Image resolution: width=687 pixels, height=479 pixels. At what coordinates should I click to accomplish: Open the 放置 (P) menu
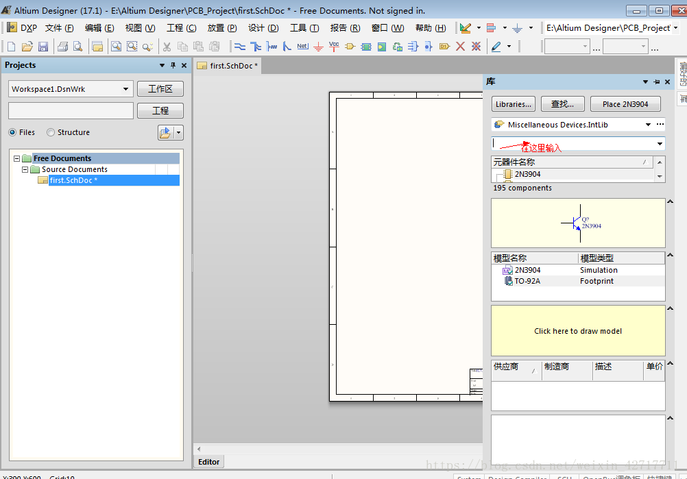222,28
